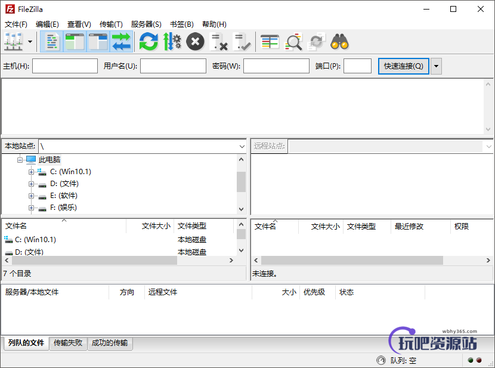Cancel the current operation
This screenshot has width=495, height=368.
coord(195,42)
